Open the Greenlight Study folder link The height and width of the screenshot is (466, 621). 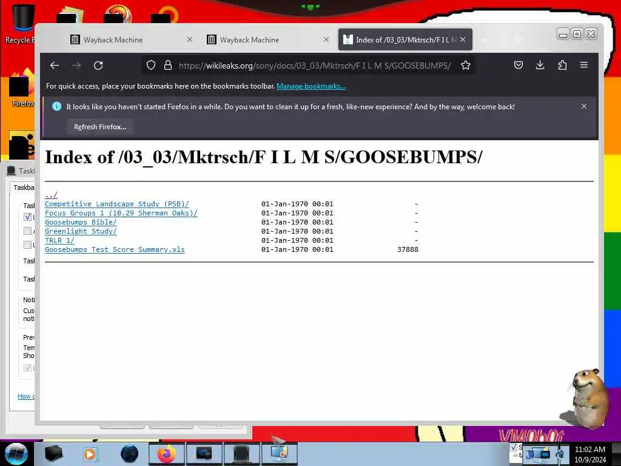point(81,231)
